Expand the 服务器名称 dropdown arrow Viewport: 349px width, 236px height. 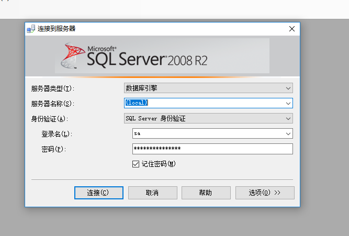point(288,103)
